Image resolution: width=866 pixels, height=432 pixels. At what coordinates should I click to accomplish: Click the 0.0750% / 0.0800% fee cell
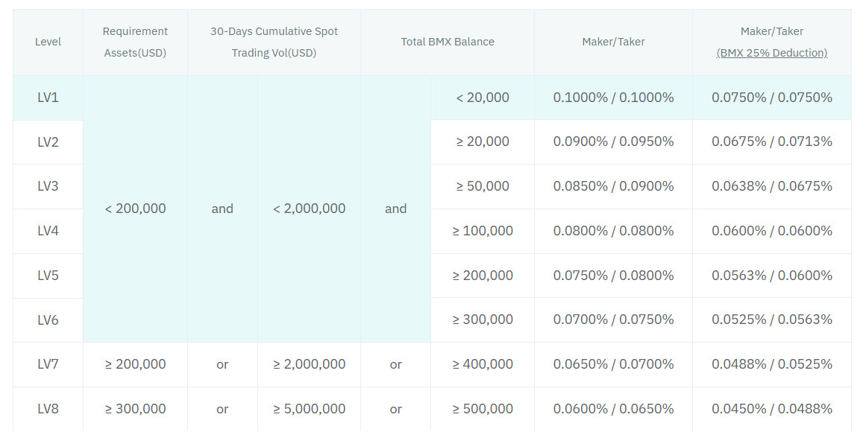point(613,276)
